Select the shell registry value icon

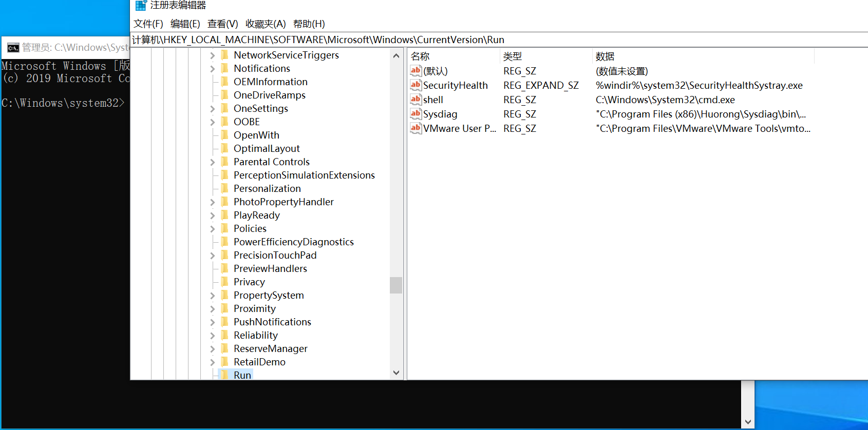[x=416, y=100]
